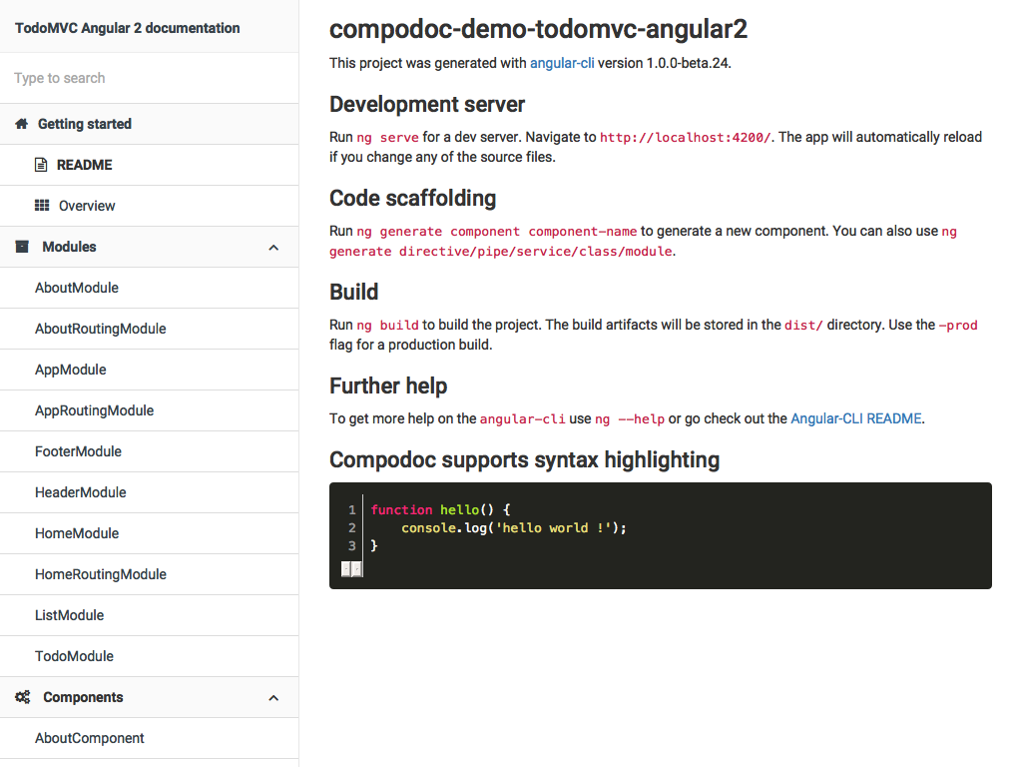Click the Development server heading
The height and width of the screenshot is (767, 1022).
[x=427, y=104]
